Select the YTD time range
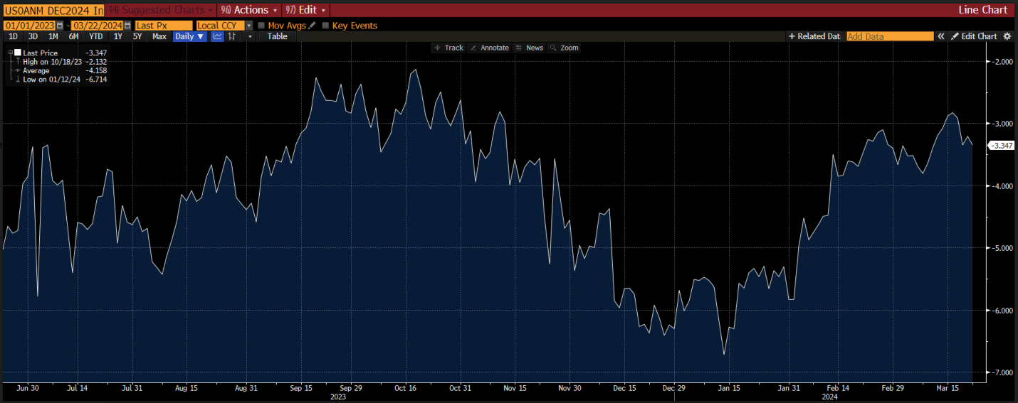 (95, 36)
